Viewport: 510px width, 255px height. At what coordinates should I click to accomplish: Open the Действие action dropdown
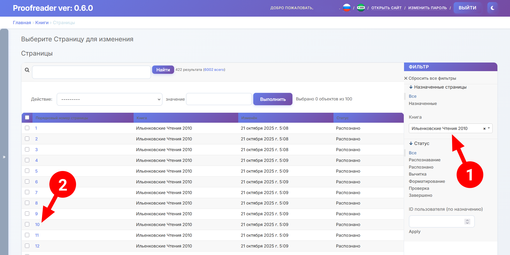click(109, 99)
